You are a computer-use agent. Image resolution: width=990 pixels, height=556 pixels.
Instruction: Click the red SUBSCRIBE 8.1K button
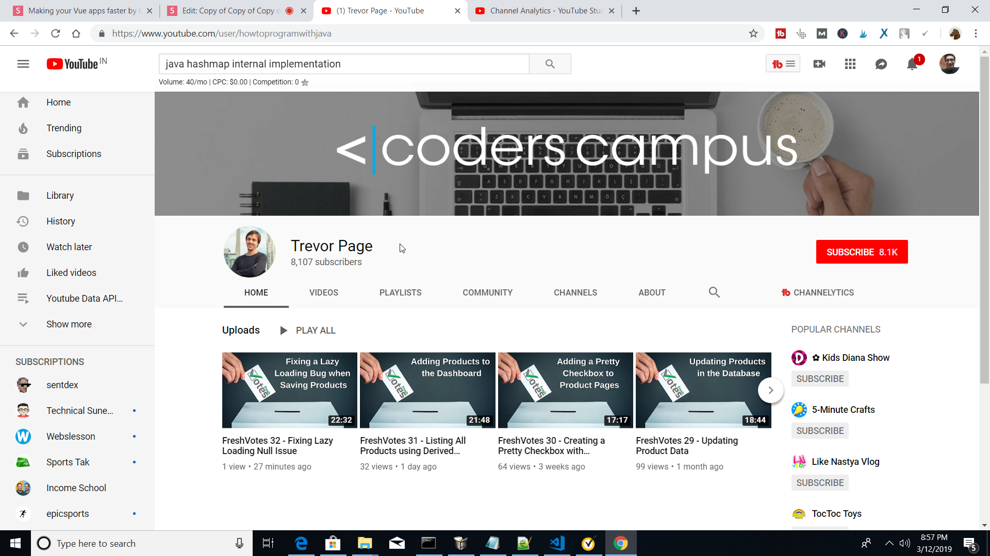862,252
